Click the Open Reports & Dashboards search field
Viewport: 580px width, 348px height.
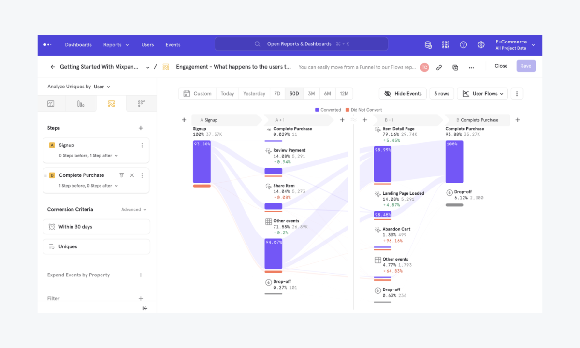pos(301,44)
